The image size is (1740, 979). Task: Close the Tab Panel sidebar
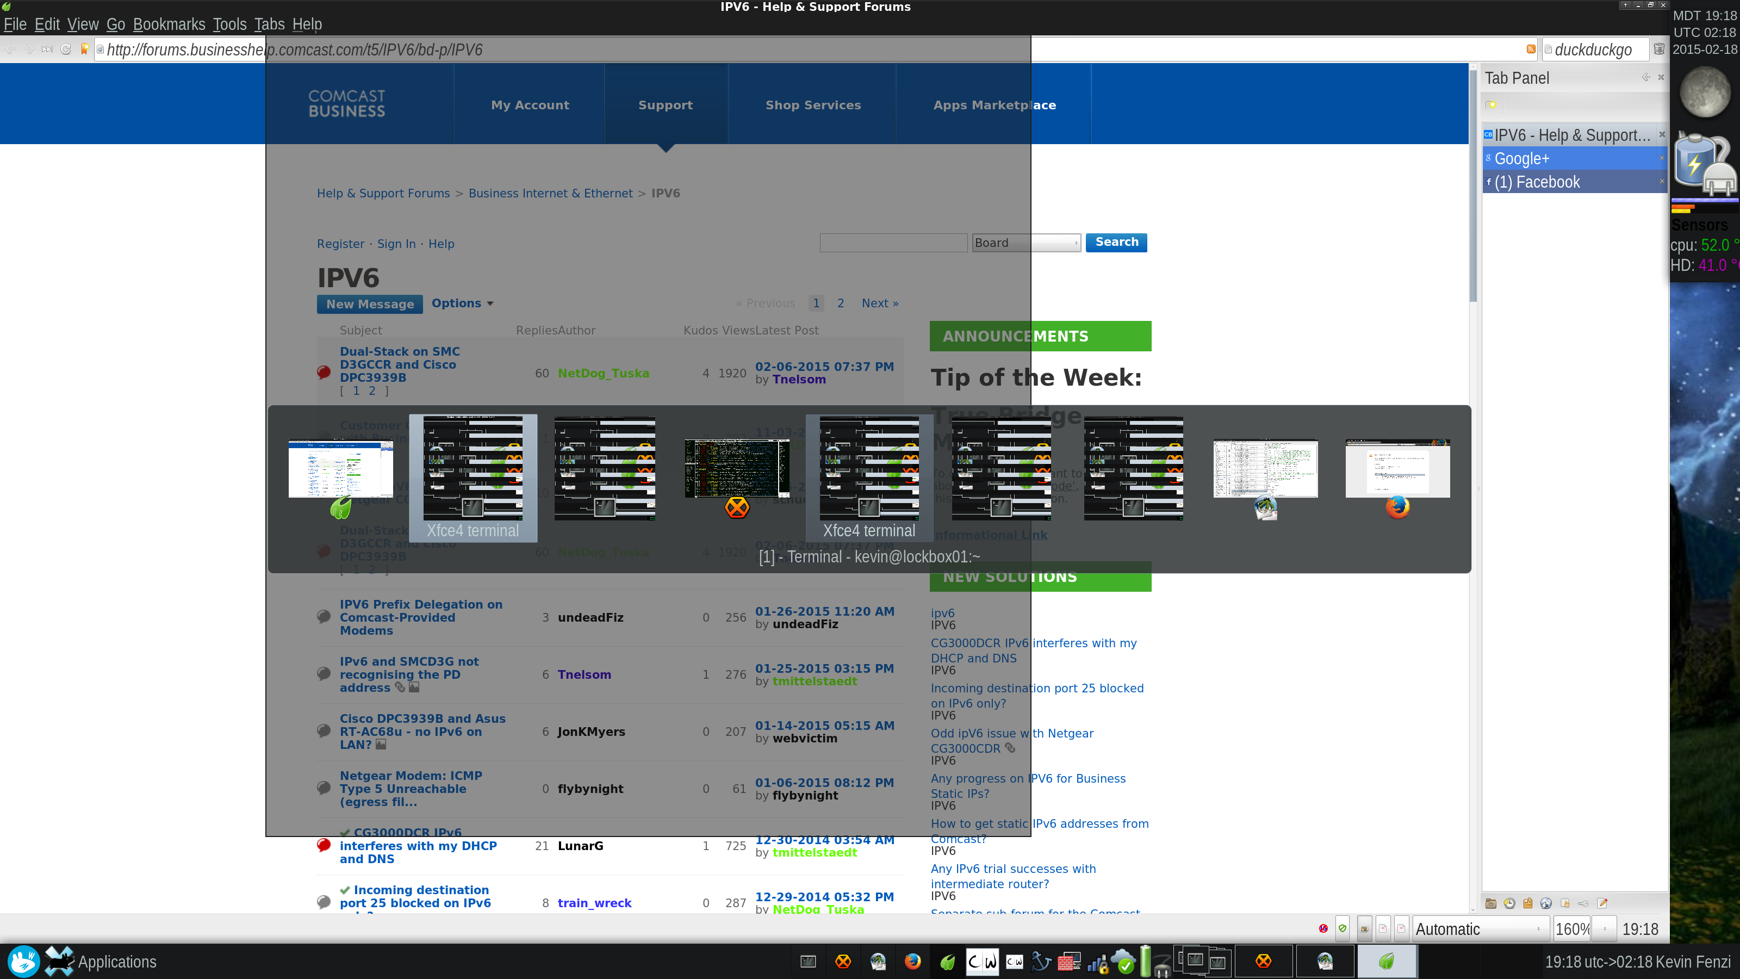1661,77
